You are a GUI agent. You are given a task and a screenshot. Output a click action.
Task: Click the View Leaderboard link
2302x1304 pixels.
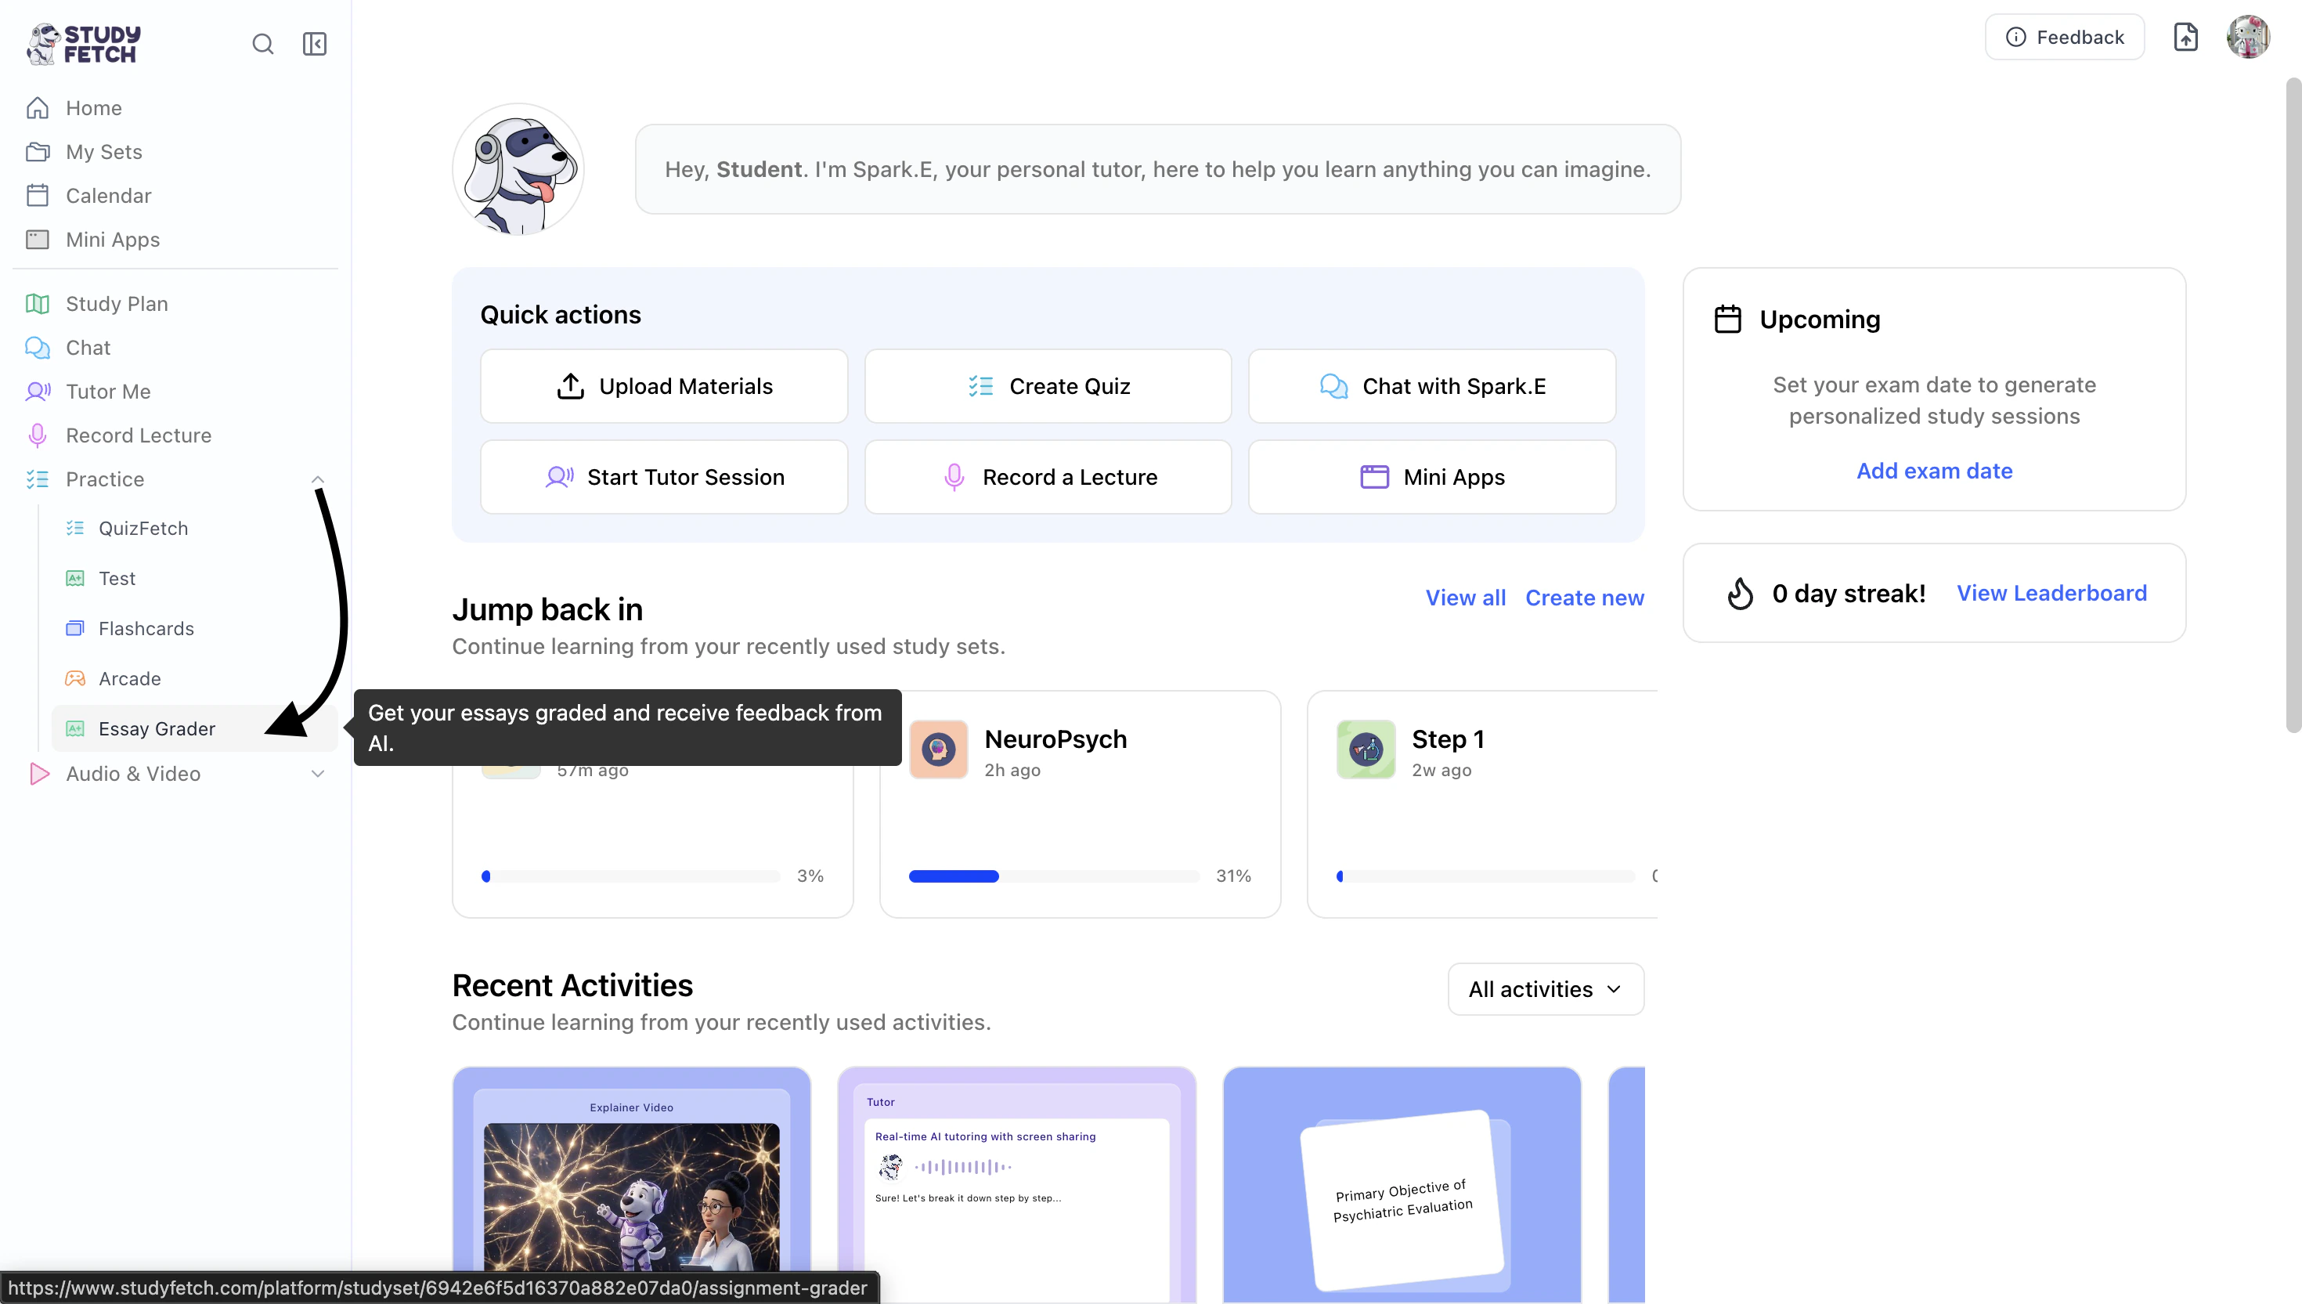pos(2051,593)
